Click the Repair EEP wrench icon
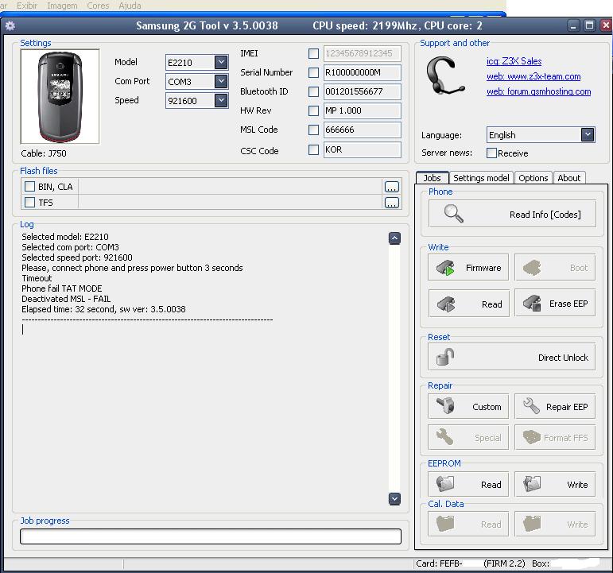 coord(531,406)
